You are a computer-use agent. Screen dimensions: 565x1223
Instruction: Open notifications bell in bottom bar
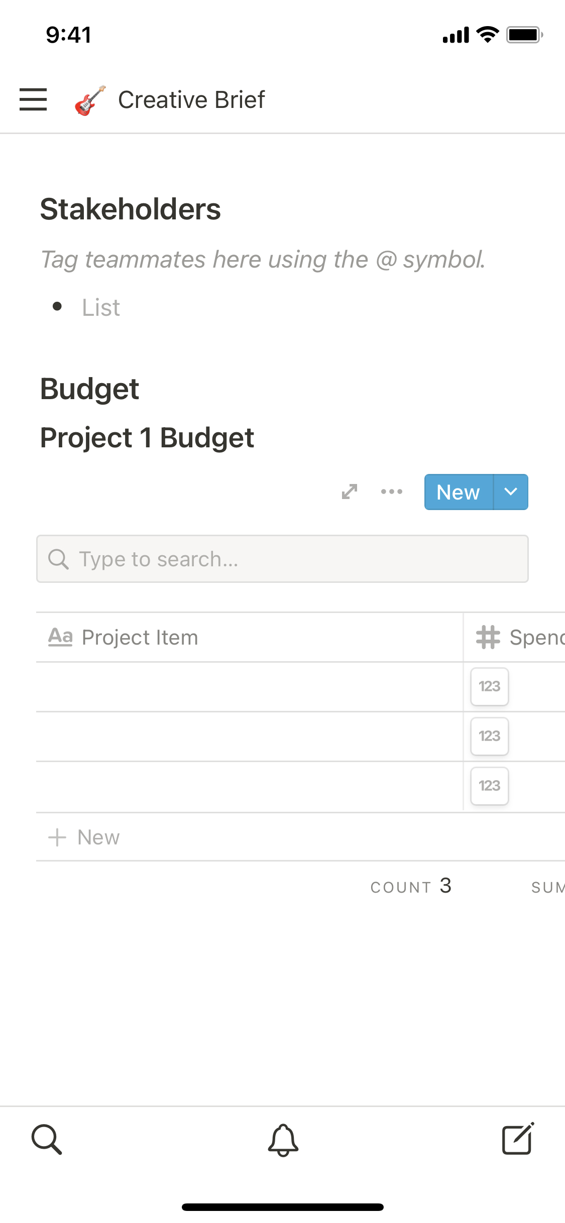[283, 1140]
